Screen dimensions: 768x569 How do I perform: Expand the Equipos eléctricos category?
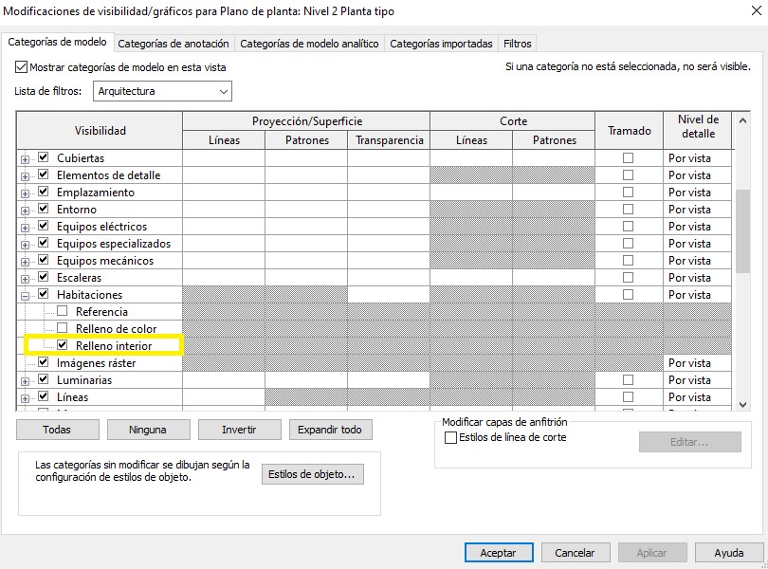26,228
